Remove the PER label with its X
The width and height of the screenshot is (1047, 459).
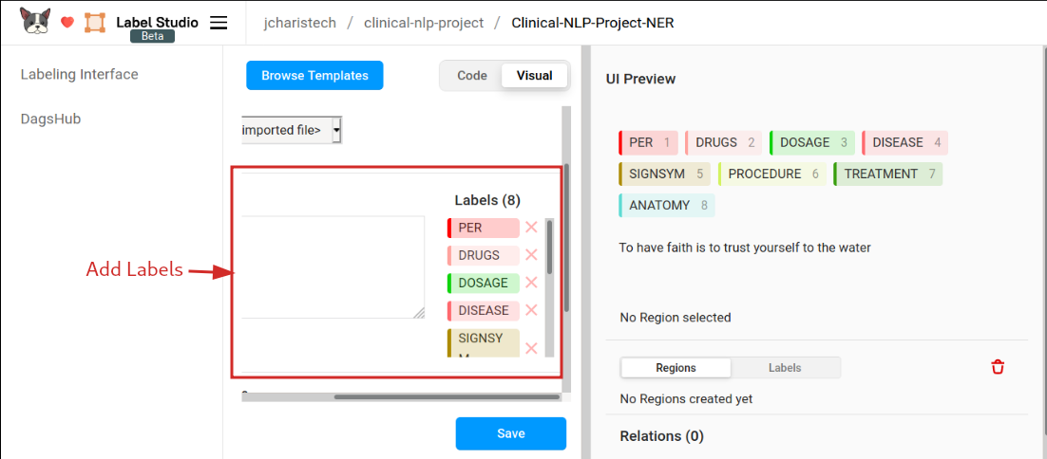tap(531, 228)
